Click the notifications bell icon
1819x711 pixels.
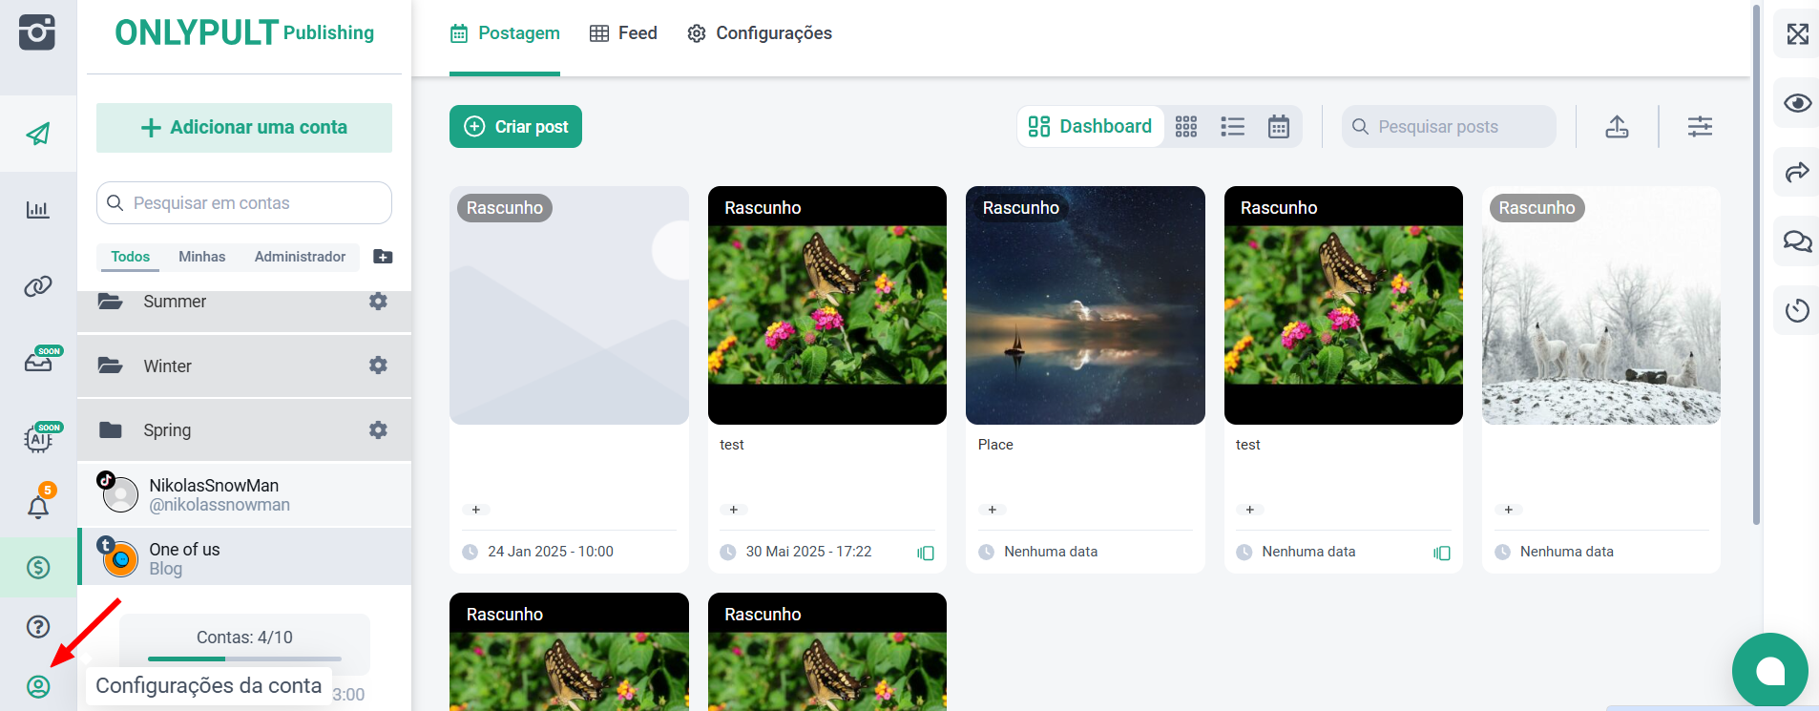(38, 507)
